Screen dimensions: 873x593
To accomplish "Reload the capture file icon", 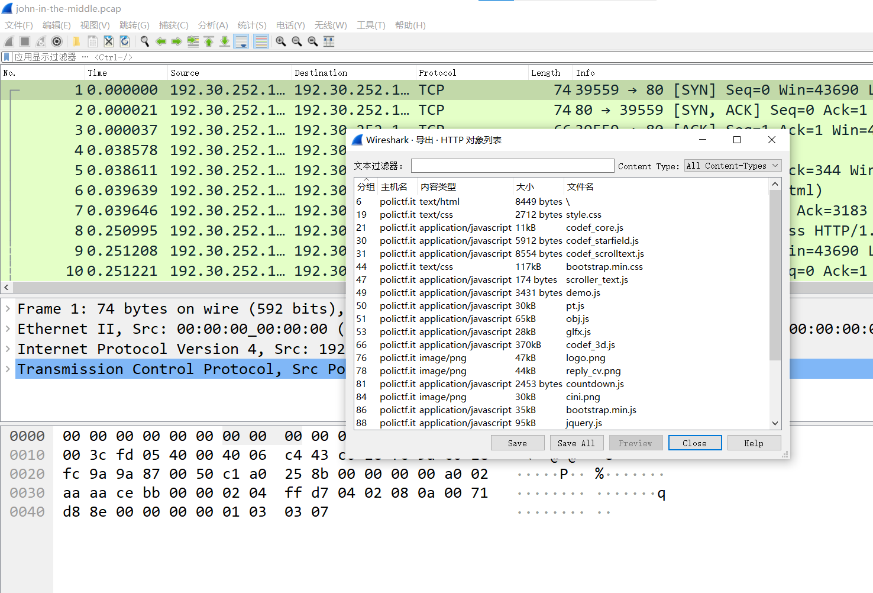I will tap(125, 41).
